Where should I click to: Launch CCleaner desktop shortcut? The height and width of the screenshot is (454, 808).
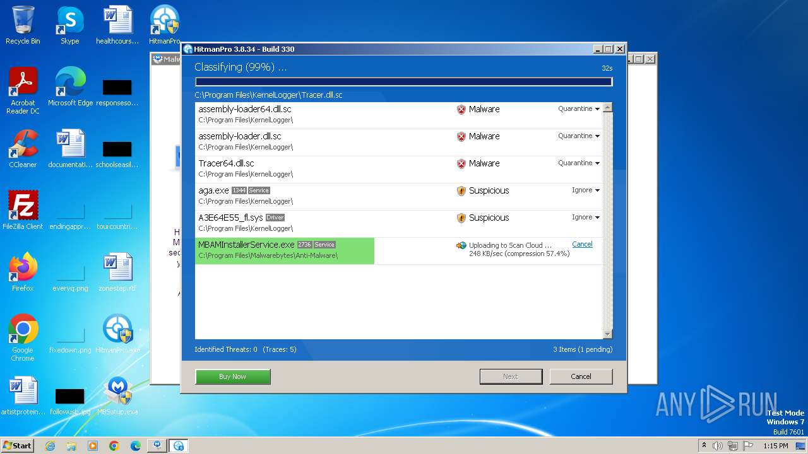23,149
